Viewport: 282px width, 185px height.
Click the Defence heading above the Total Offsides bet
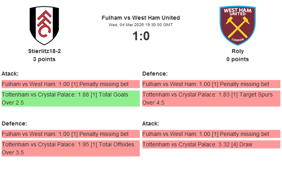[x=15, y=123]
